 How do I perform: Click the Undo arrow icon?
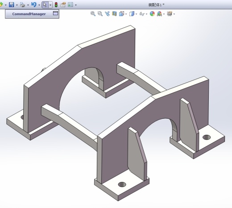pos(33,4)
